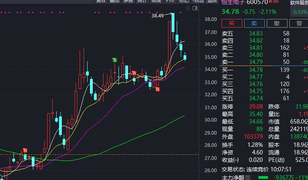Select the 买五 bid price 34.74

256,98
